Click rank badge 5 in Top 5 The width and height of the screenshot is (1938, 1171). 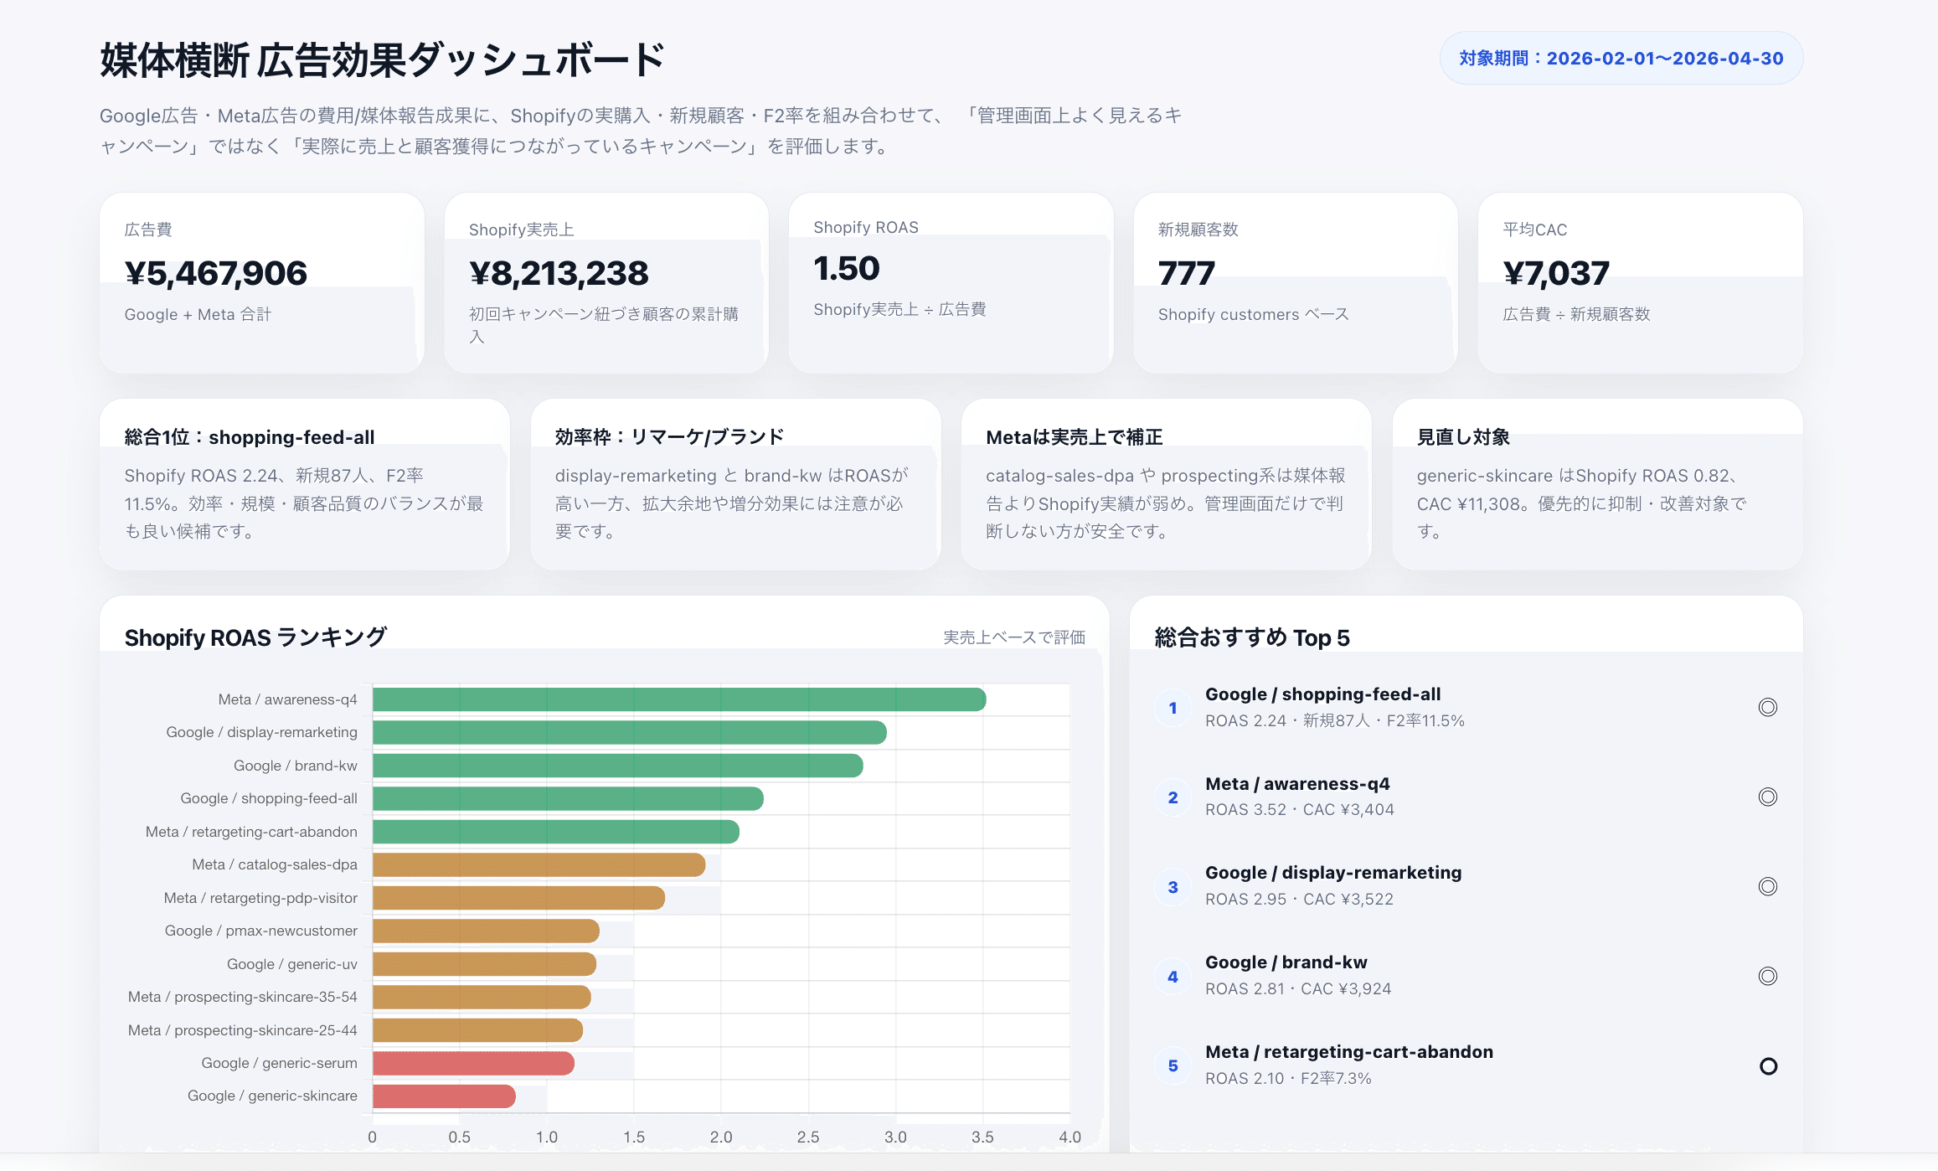pos(1173,1065)
